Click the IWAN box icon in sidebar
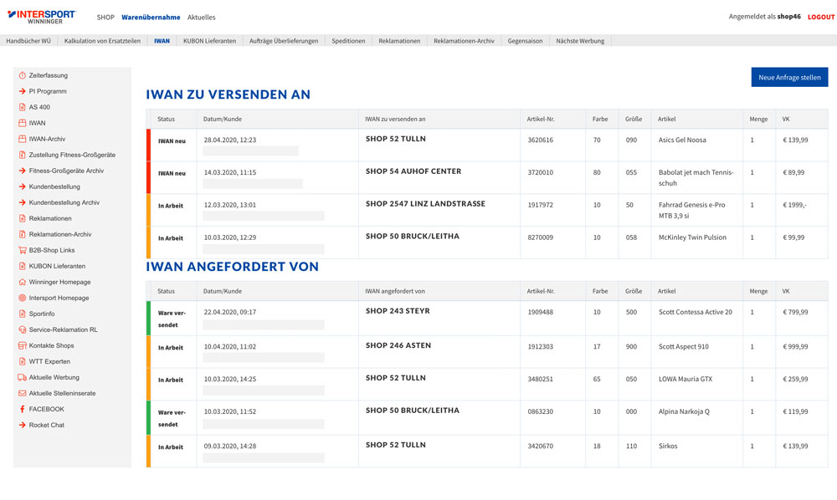Screen dimensions: 837x500 [x=23, y=123]
